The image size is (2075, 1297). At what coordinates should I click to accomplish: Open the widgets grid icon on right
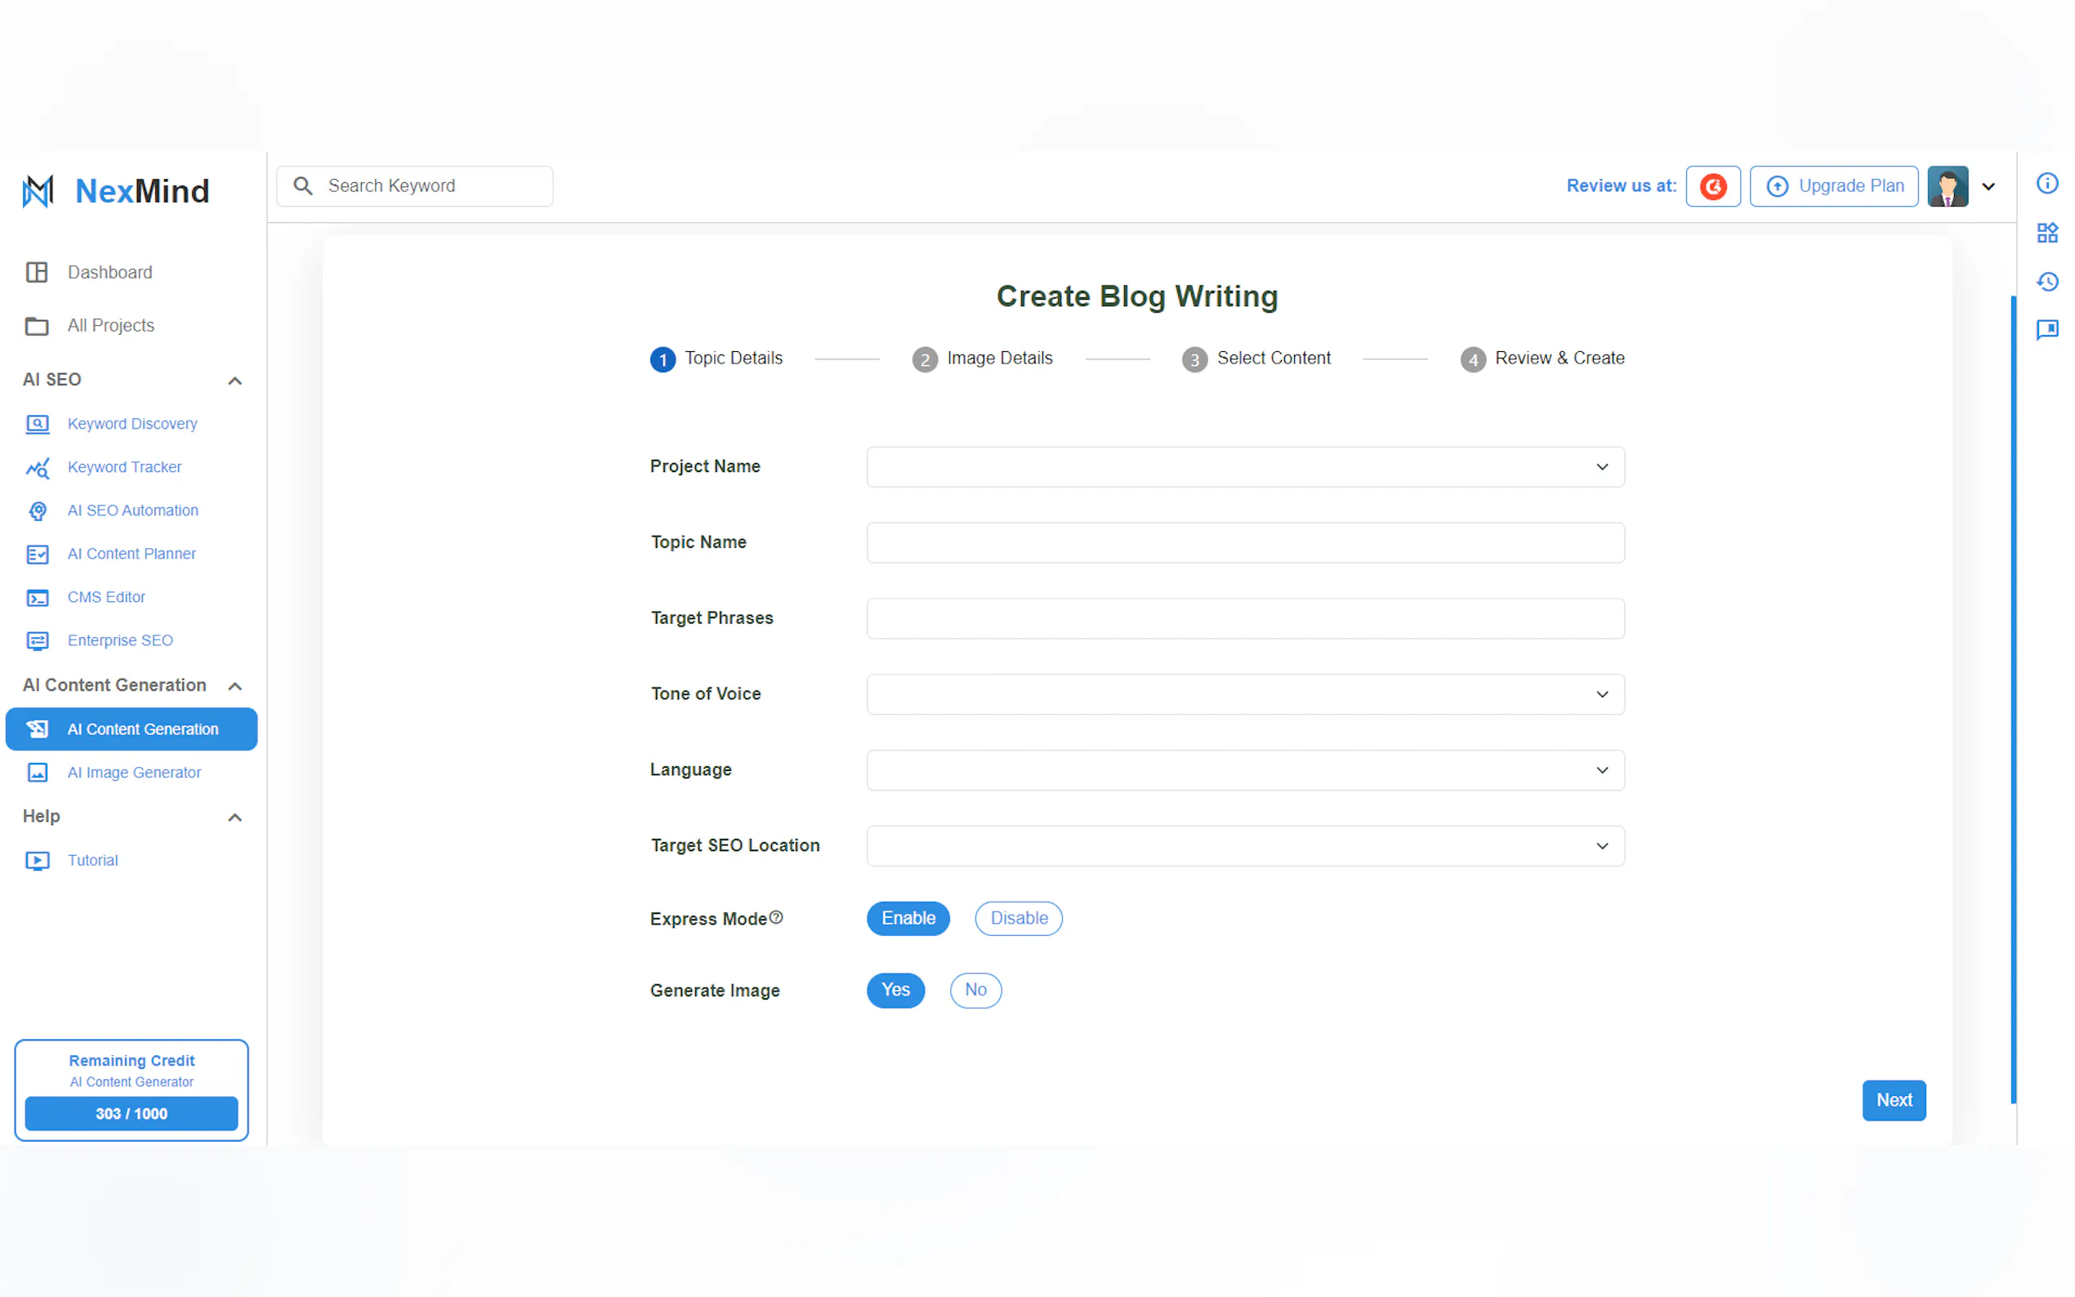pos(2046,233)
